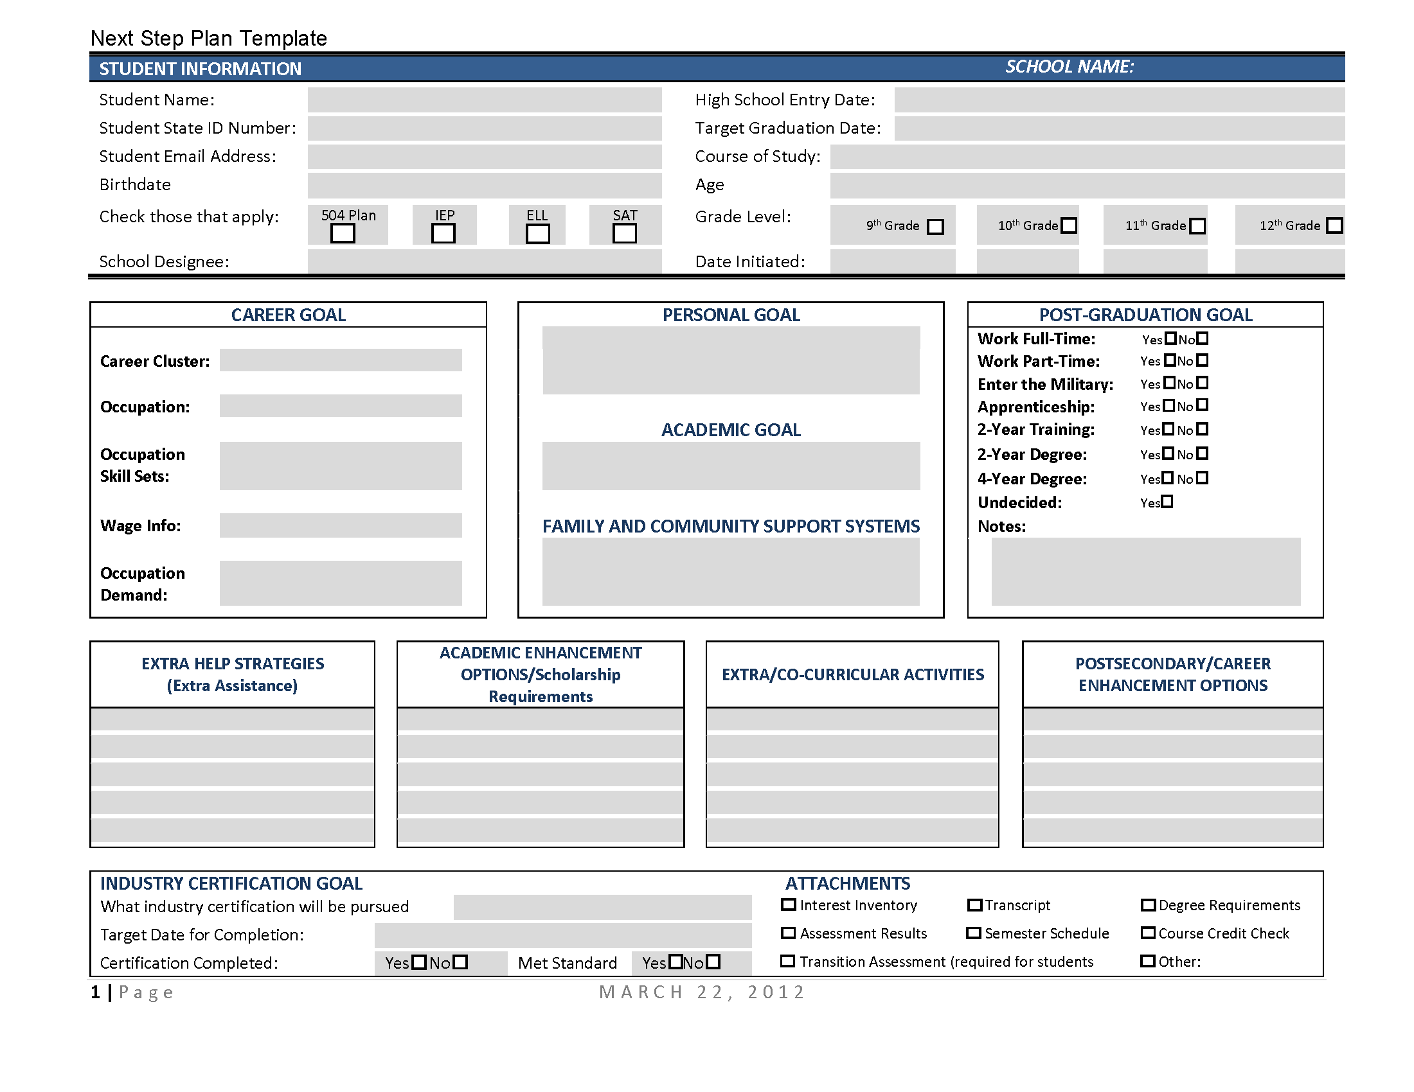The height and width of the screenshot is (1092, 1414).
Task: Mark the 9th Grade checkbox
Action: [x=935, y=226]
